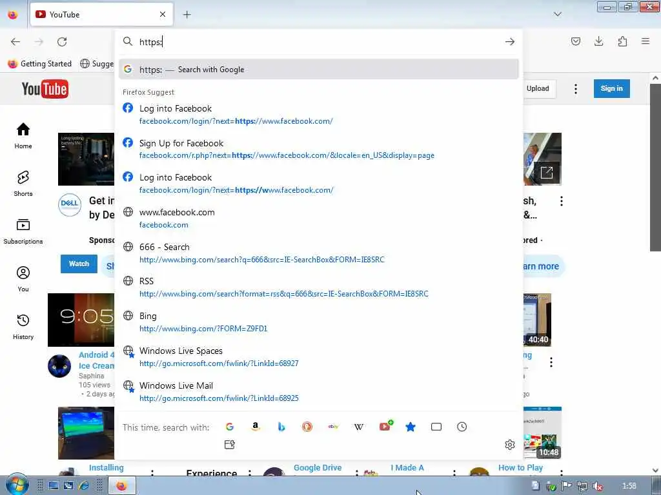Open the Downloads panel
The image size is (661, 495).
pos(598,41)
